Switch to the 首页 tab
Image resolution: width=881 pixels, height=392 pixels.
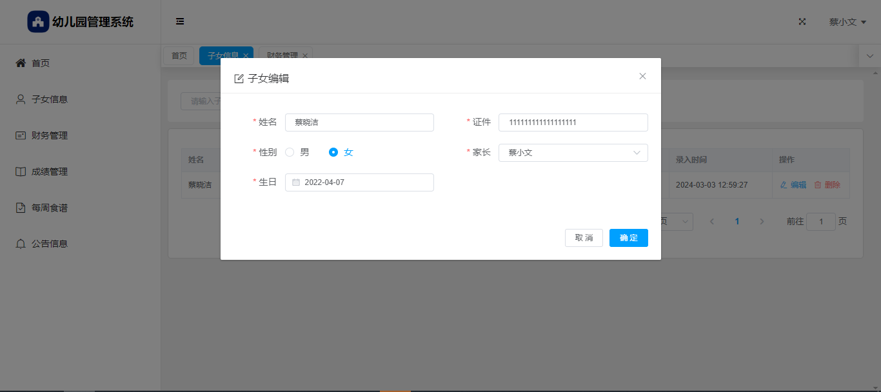[179, 56]
